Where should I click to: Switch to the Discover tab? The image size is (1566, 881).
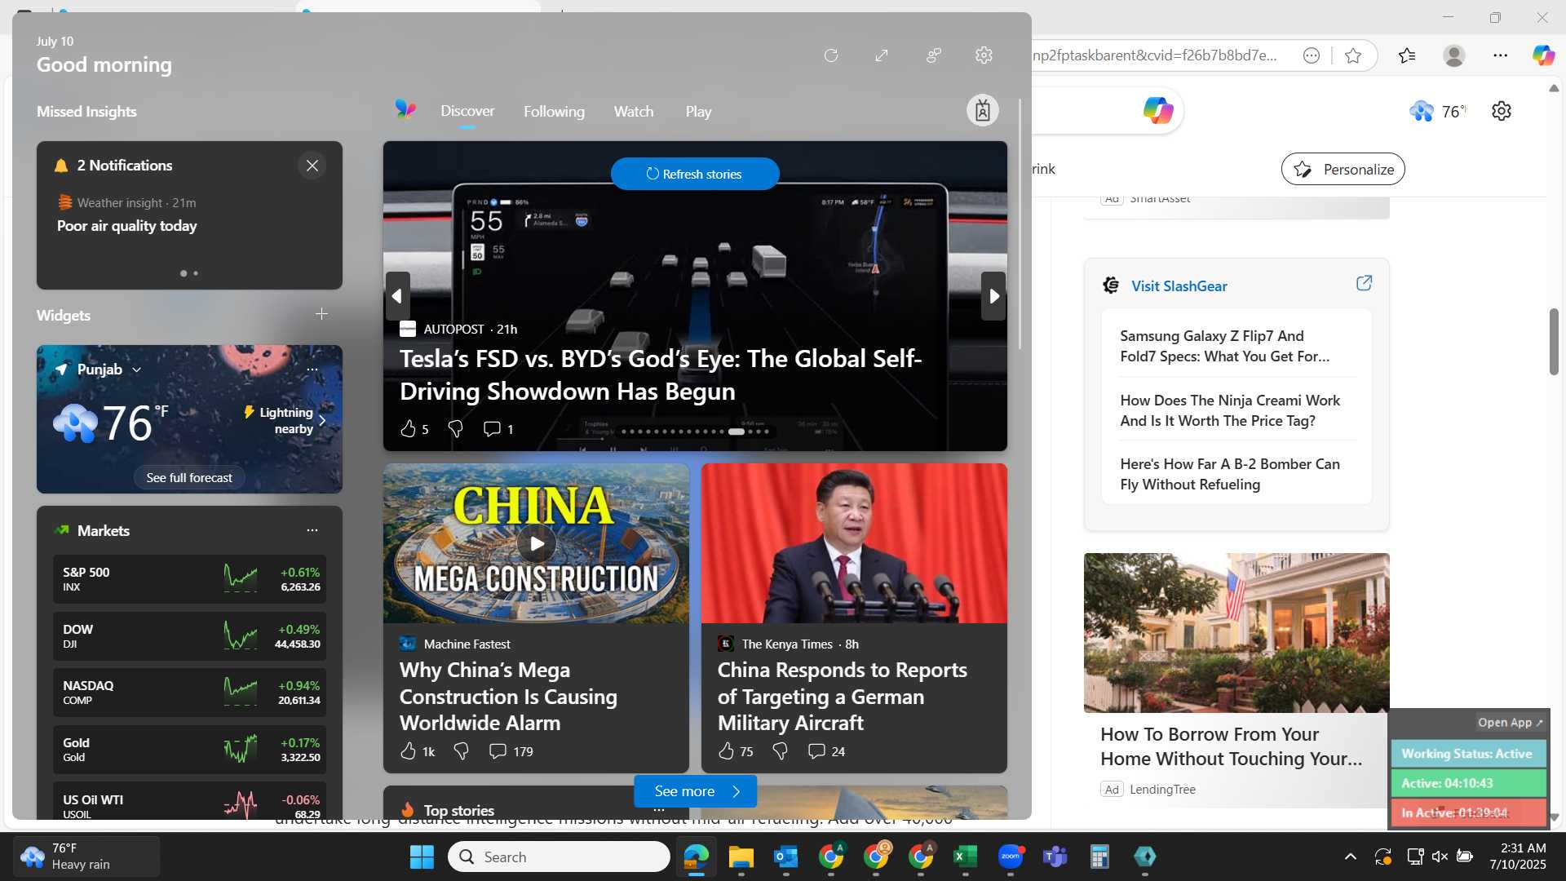coord(467,111)
